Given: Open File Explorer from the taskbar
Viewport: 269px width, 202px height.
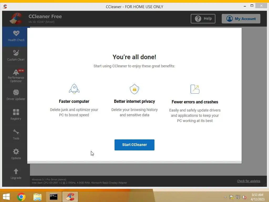Looking at the screenshot, I should [37, 197].
